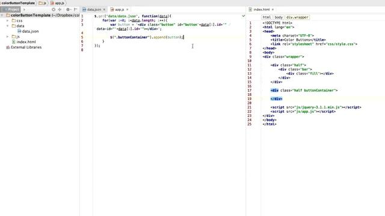Select the js folder in the tree

[x=16, y=37]
